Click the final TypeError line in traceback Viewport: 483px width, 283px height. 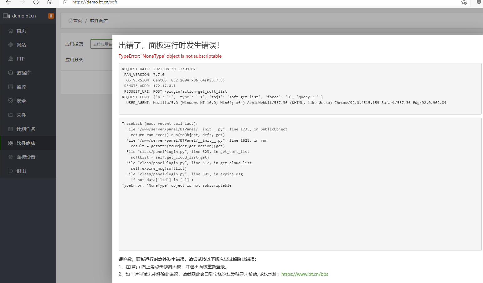(177, 185)
